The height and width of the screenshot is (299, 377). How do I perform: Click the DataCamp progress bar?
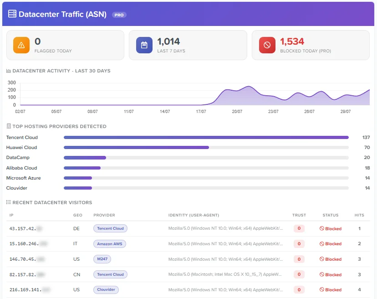206,158
